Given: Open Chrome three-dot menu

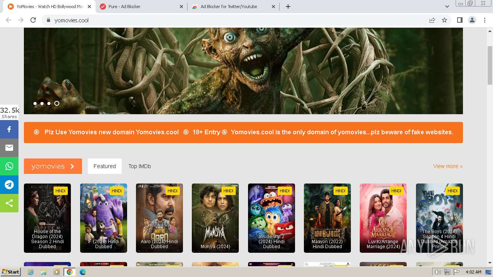Looking at the screenshot, I should click(485, 20).
